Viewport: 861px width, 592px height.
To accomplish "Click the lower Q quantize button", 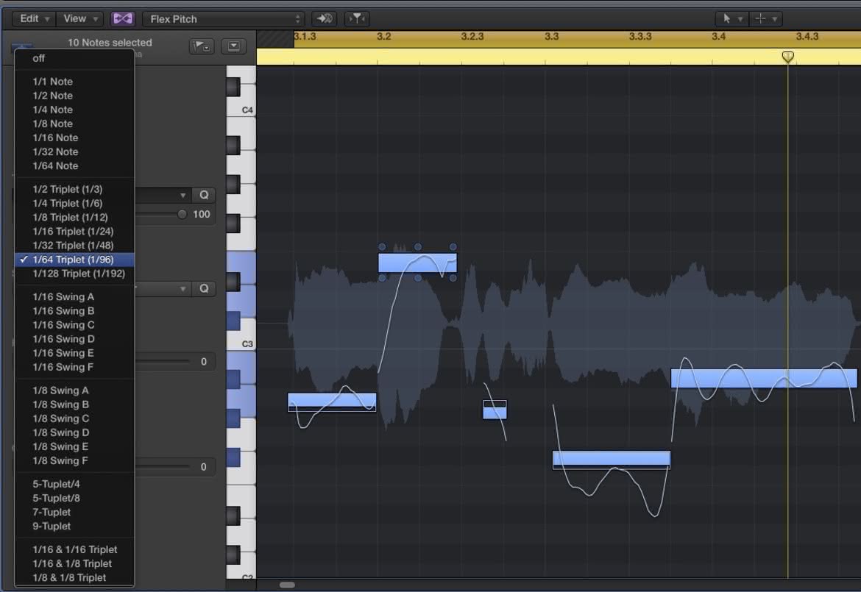I will (x=204, y=288).
